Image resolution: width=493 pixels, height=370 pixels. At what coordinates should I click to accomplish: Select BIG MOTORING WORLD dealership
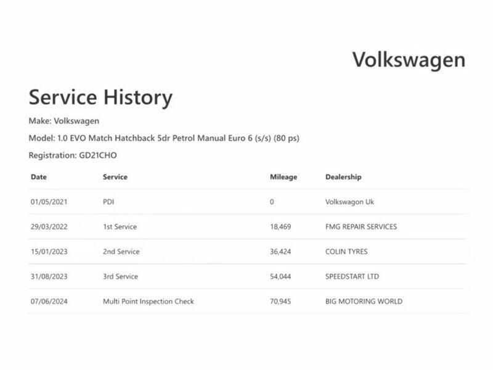point(364,301)
